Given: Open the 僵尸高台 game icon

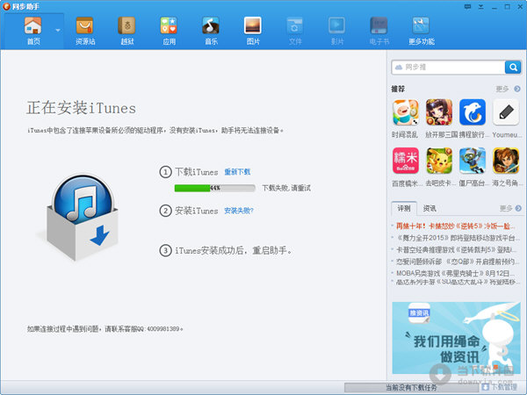Looking at the screenshot, I should pyautogui.click(x=473, y=161).
